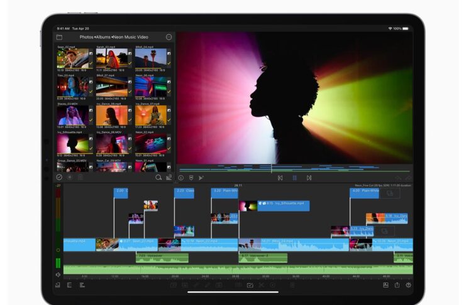Tap the multi-select checkmark circle in library footer
This screenshot has height=305, width=466.
click(59, 177)
